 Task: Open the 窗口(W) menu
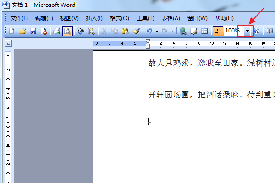197,18
